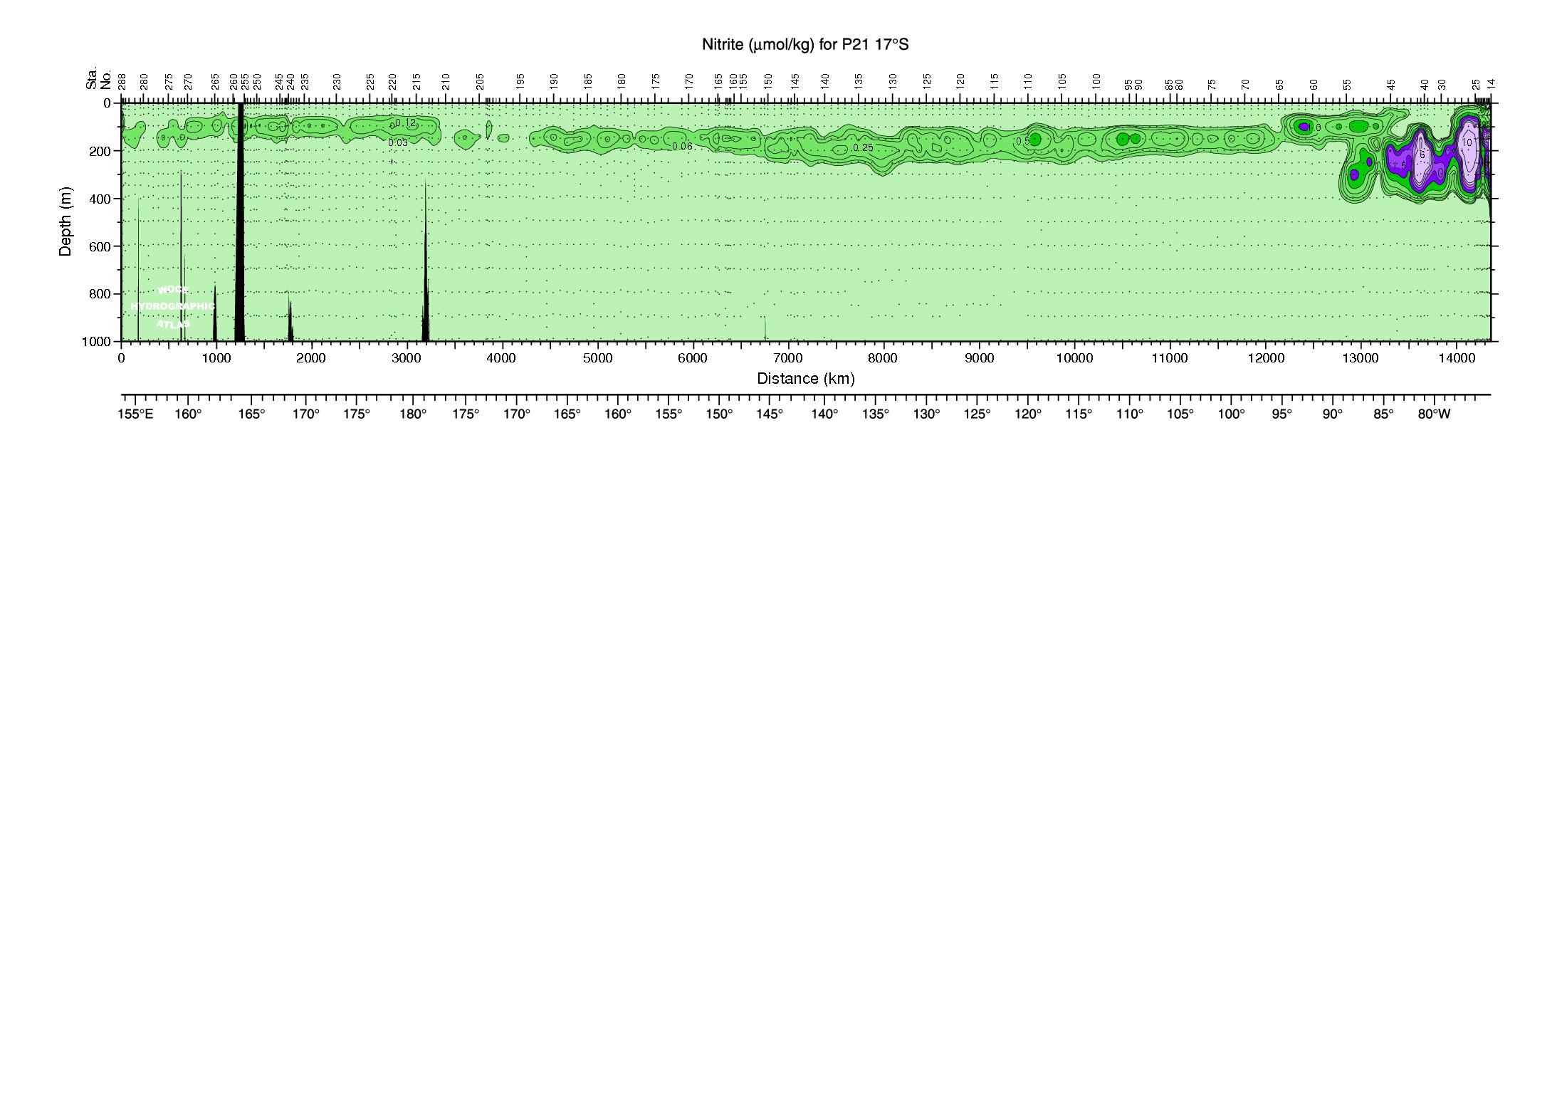Click the 9000 tick on the distance axis
Screen dimensions: 1562x1108
(979, 358)
